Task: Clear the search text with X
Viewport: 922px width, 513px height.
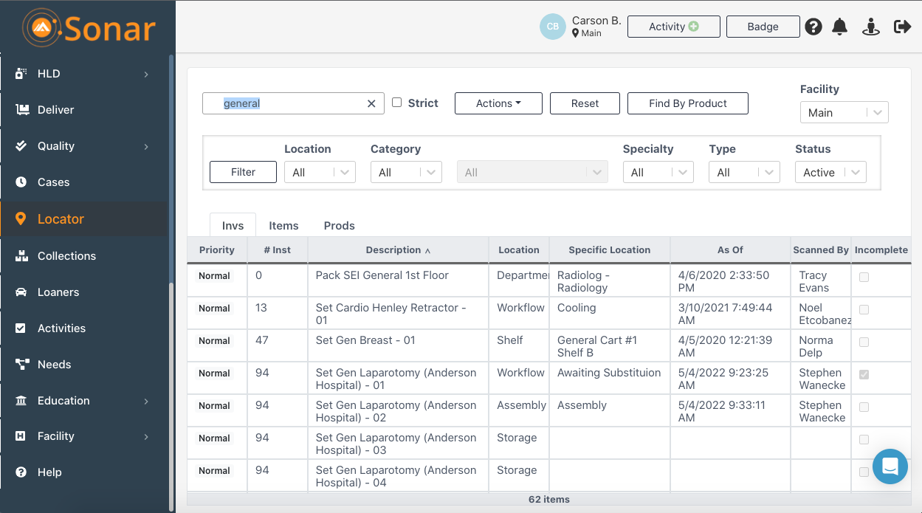Action: pos(371,104)
